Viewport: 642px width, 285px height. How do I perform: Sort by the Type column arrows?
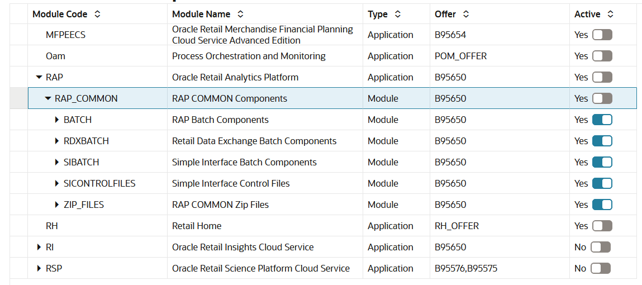click(x=398, y=15)
